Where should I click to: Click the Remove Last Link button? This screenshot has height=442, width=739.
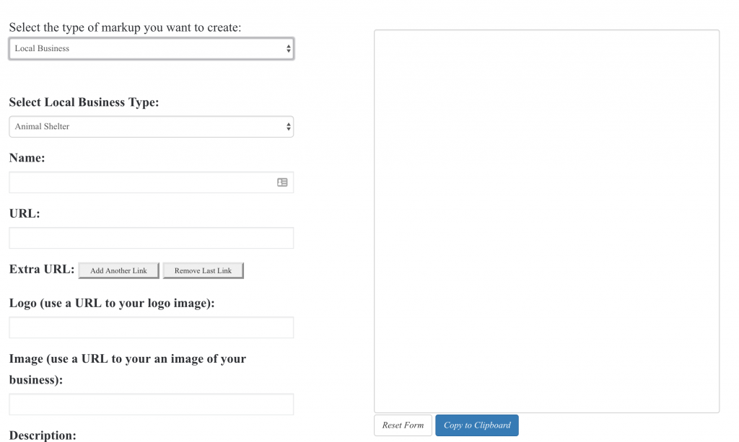tap(203, 270)
